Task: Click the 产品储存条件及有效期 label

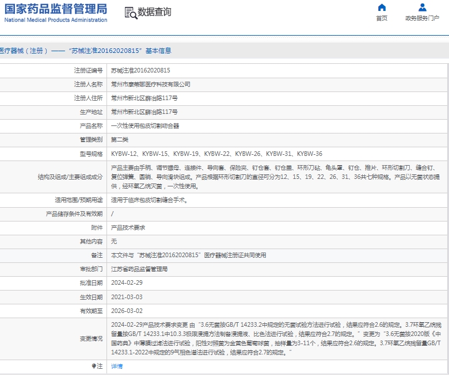Action: click(x=74, y=214)
